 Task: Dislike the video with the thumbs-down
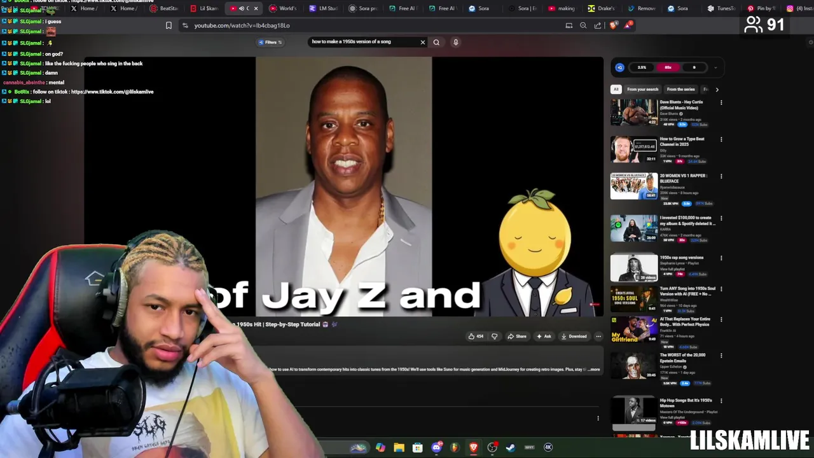point(494,336)
